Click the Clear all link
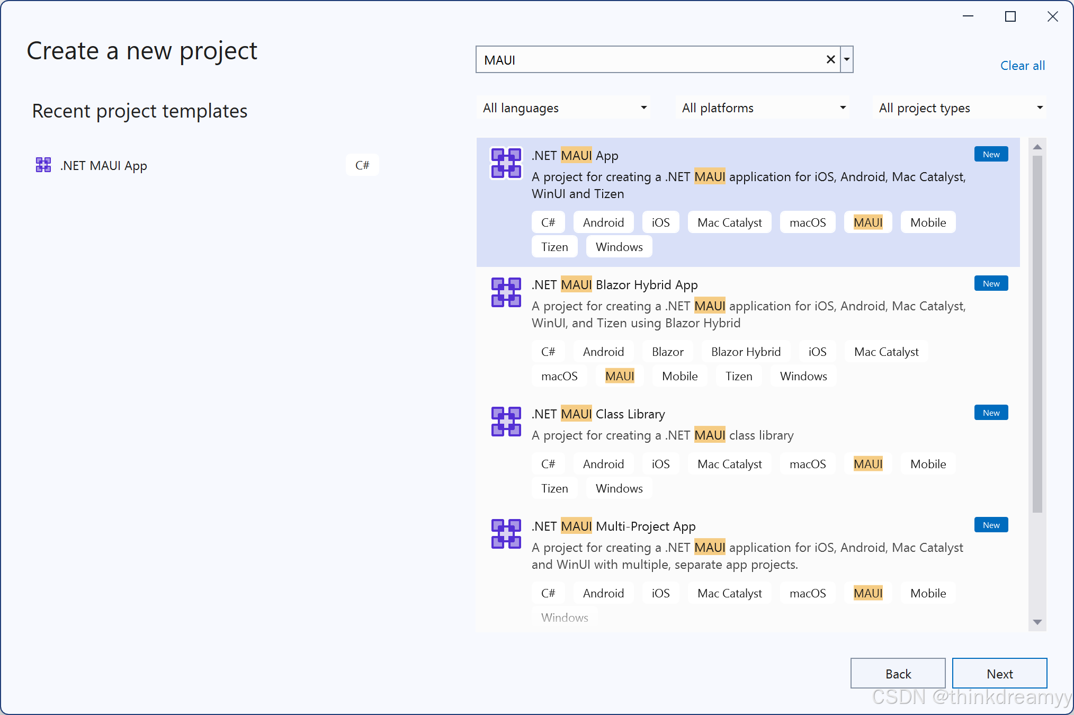This screenshot has height=715, width=1074. coord(1022,66)
